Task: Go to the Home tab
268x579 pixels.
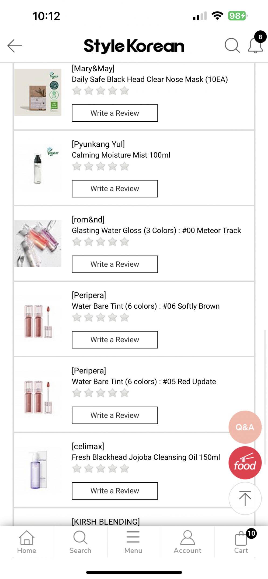Action: click(x=27, y=542)
